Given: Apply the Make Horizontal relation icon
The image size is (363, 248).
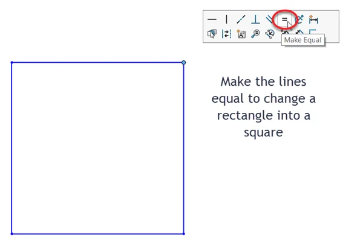Looking at the screenshot, I should click(212, 19).
